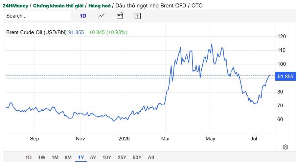Select the 1W range tab

coord(42,158)
